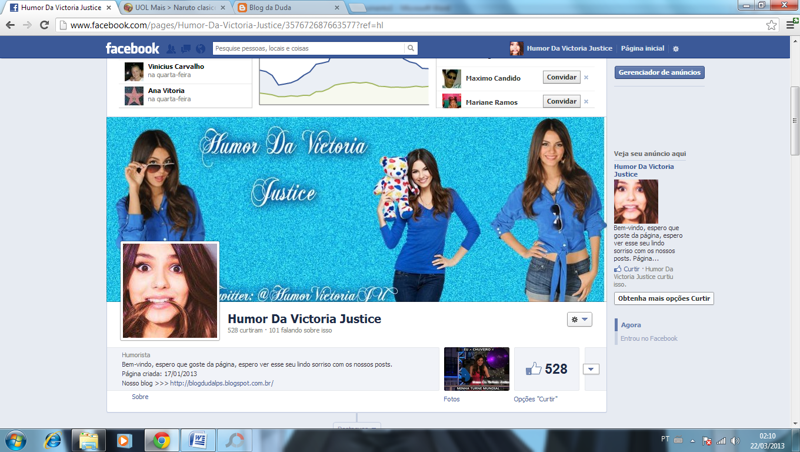Open the Chrome menu icon
The image size is (800, 452).
point(790,25)
